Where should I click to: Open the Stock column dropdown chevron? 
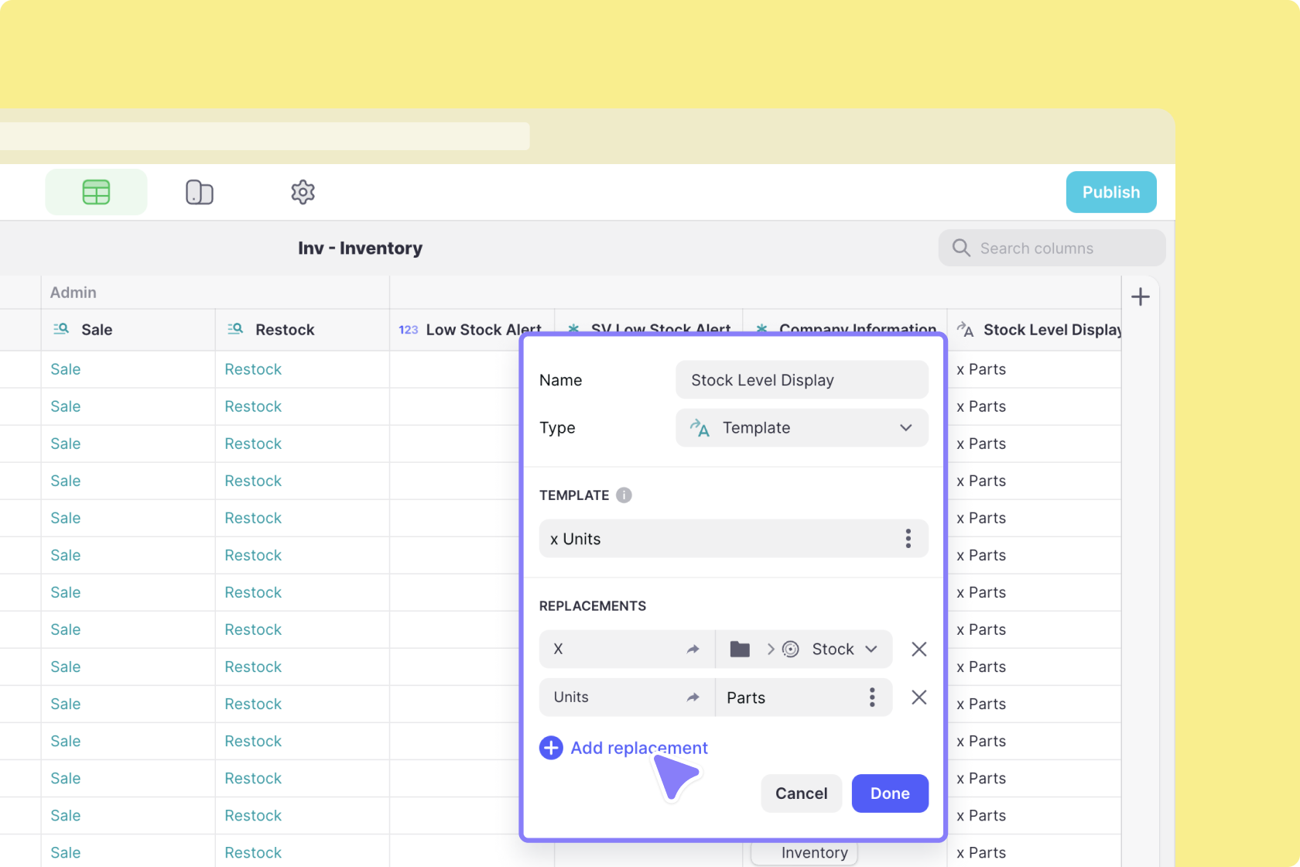(871, 649)
